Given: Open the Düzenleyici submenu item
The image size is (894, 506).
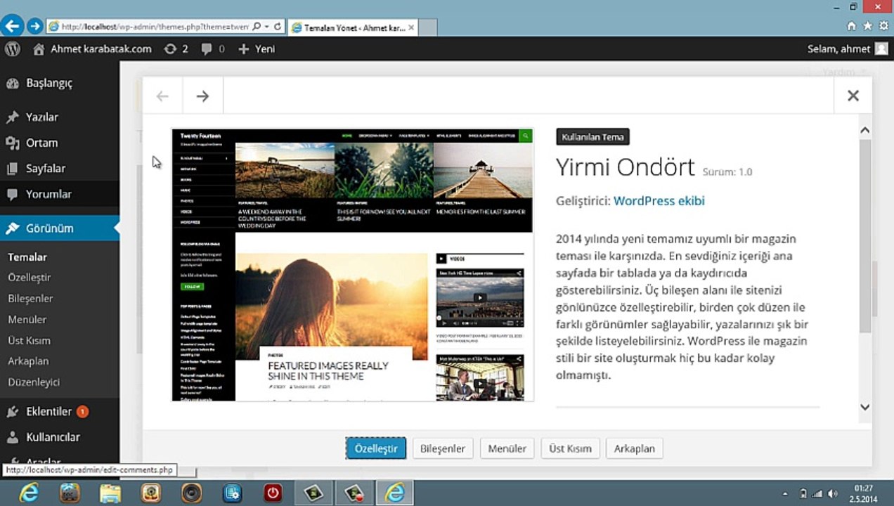Looking at the screenshot, I should click(x=34, y=382).
